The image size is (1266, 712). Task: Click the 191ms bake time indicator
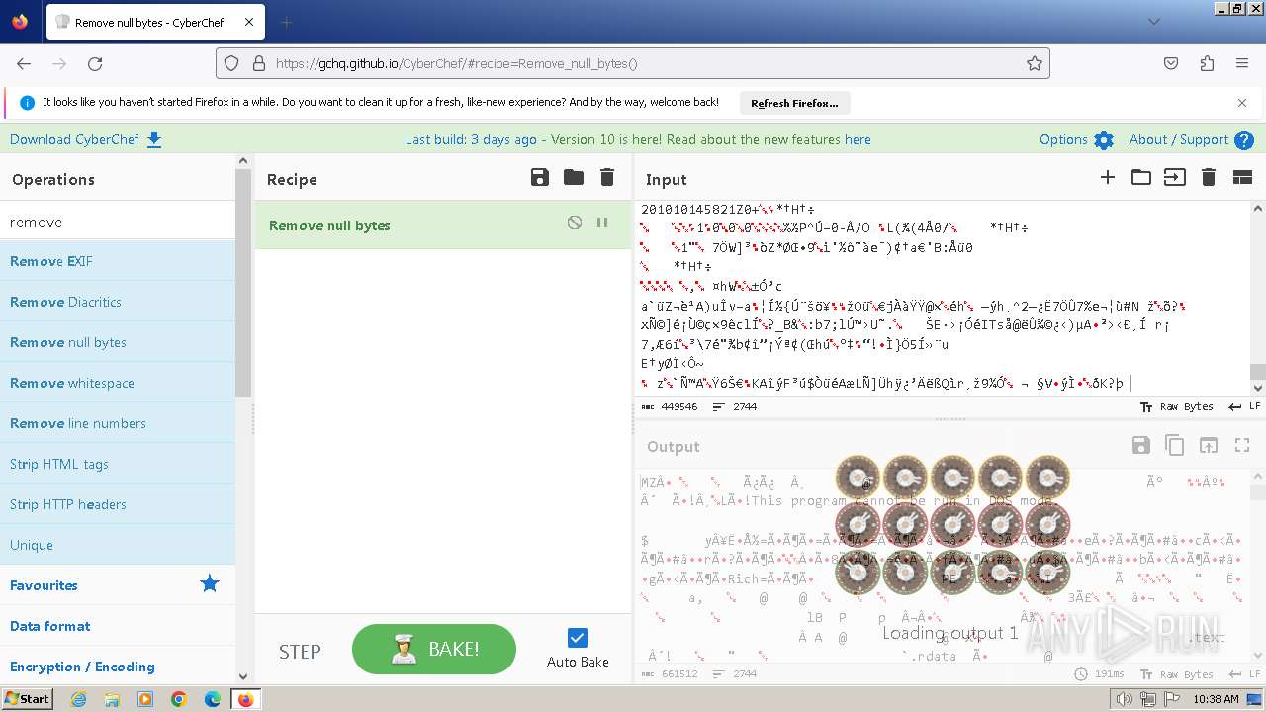[x=1100, y=673]
